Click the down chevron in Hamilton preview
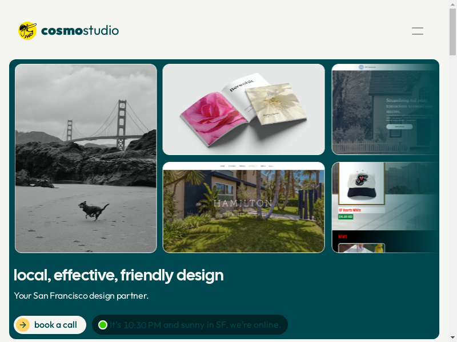457x342 pixels. point(244,229)
